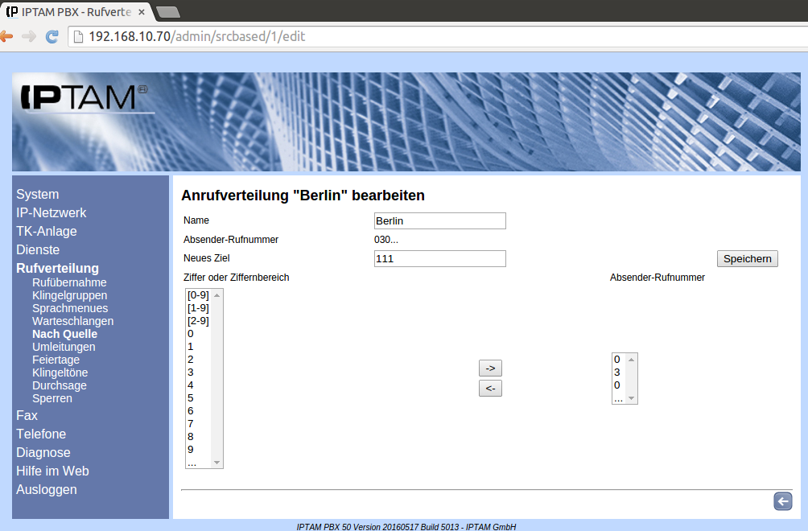Image resolution: width=808 pixels, height=531 pixels.
Task: Click the browser back arrow
Action: (6, 36)
